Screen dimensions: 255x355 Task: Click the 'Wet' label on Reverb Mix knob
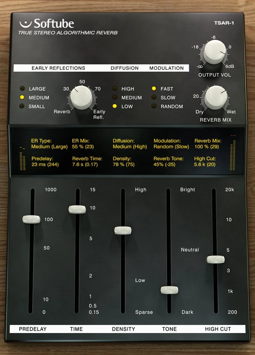click(x=231, y=112)
